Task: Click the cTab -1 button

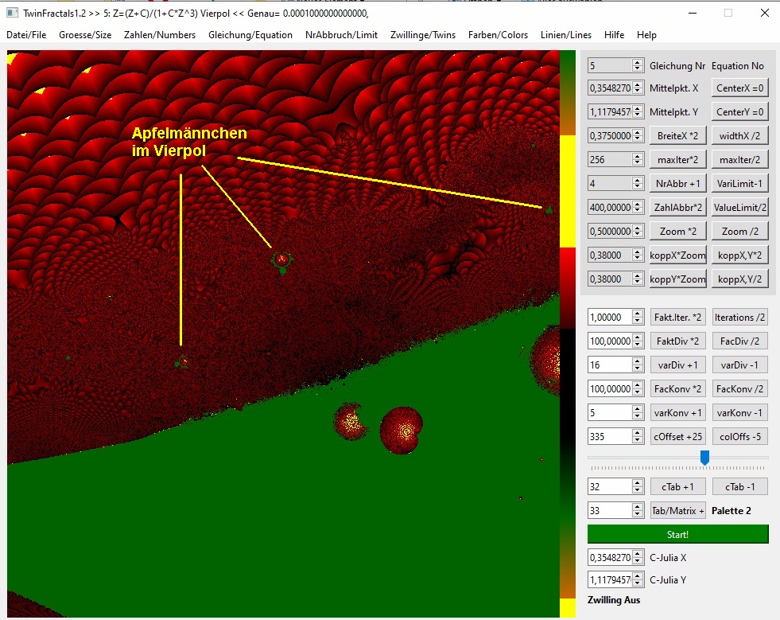Action: (x=739, y=487)
